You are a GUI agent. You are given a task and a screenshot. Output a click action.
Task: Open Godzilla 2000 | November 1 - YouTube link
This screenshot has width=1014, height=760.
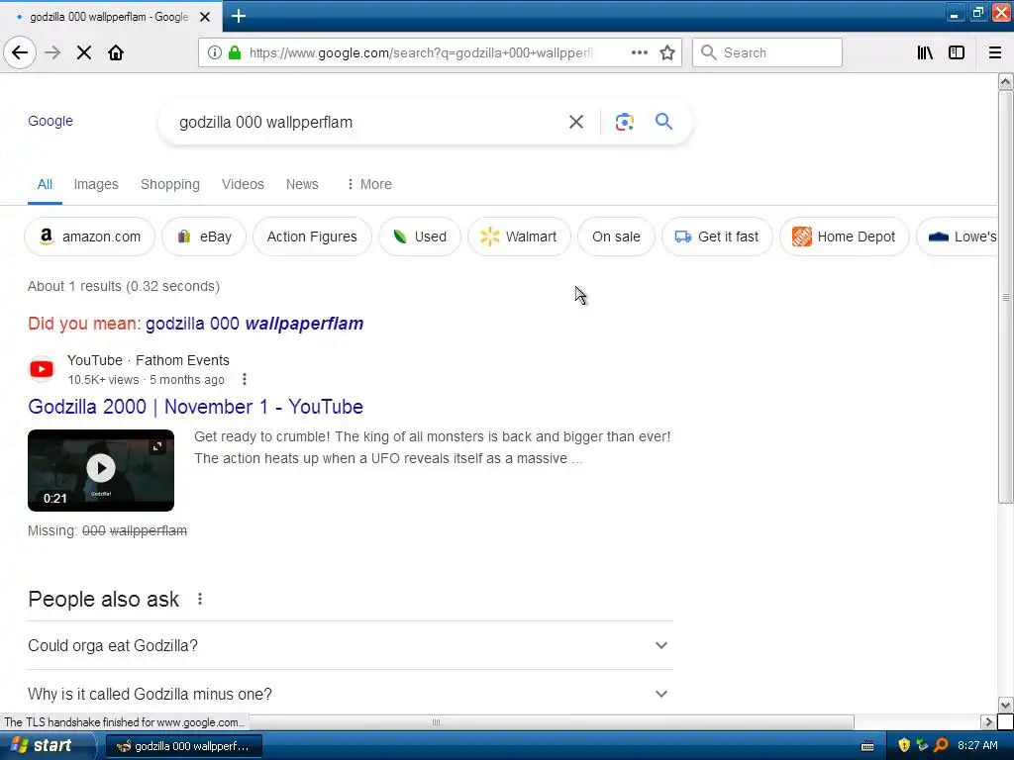point(195,407)
